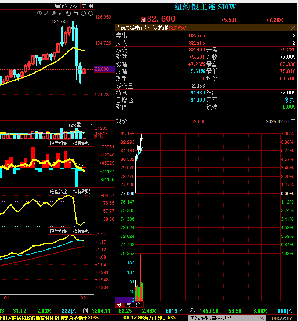
Task: Click the +7.26% change in header
Action: point(275,20)
